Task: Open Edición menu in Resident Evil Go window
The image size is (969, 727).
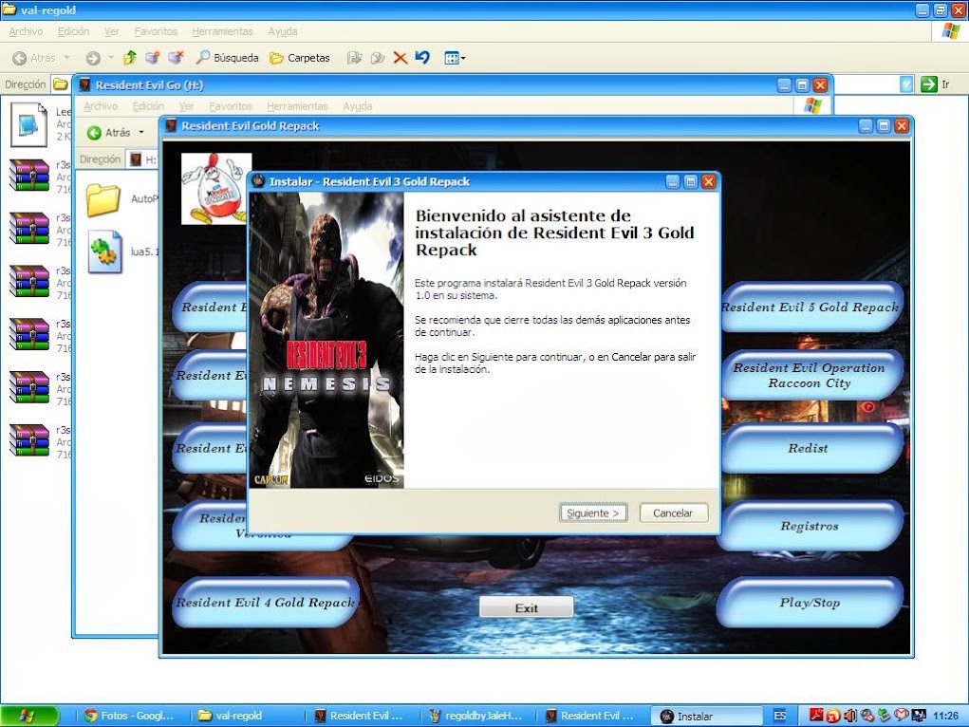Action: click(x=148, y=106)
